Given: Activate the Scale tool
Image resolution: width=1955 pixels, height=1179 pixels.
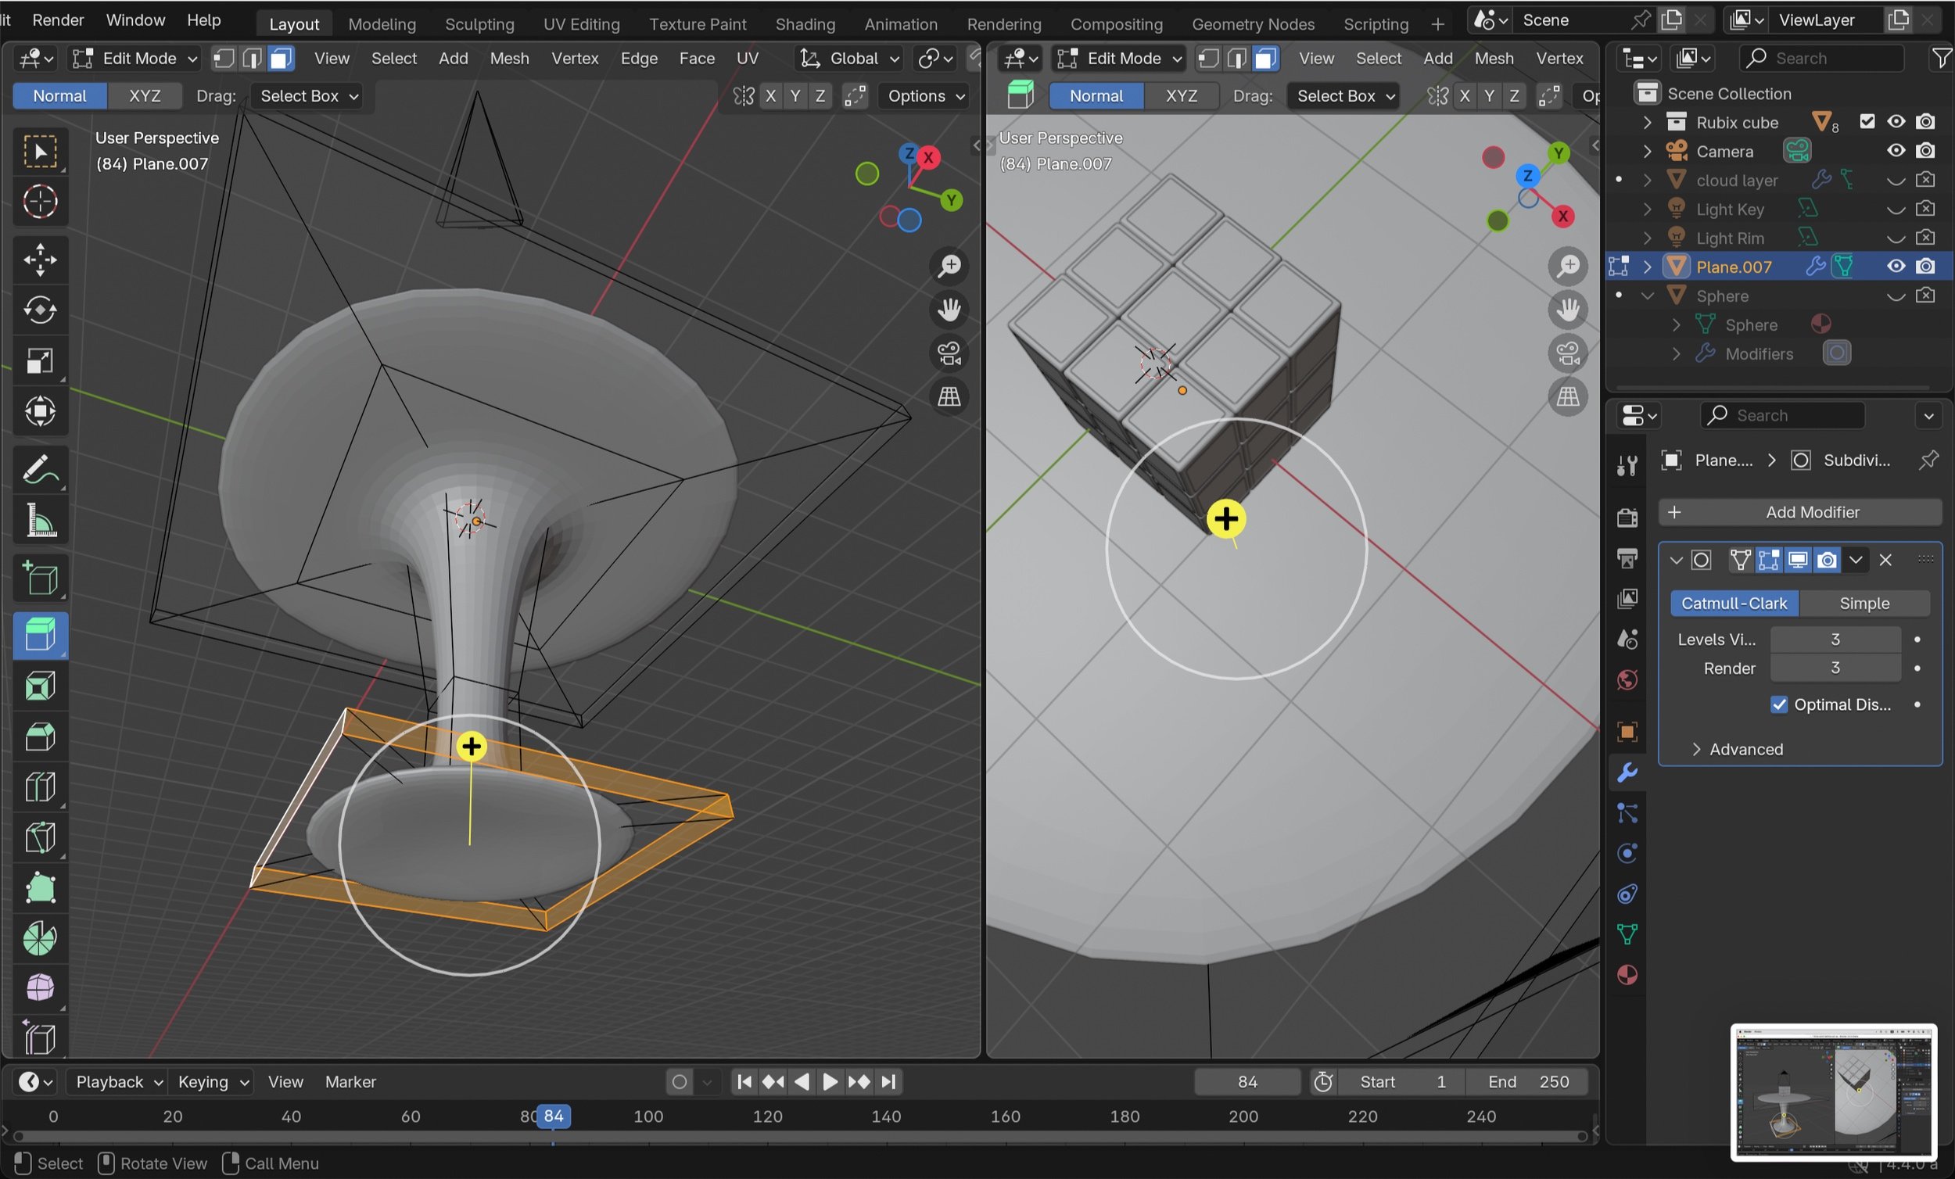Looking at the screenshot, I should coord(40,360).
